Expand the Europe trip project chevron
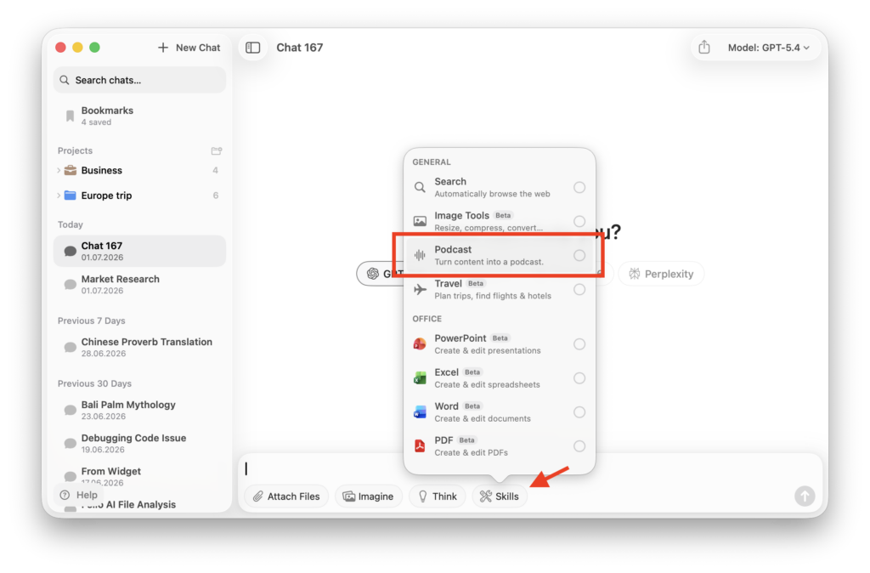870x573 pixels. pos(59,196)
